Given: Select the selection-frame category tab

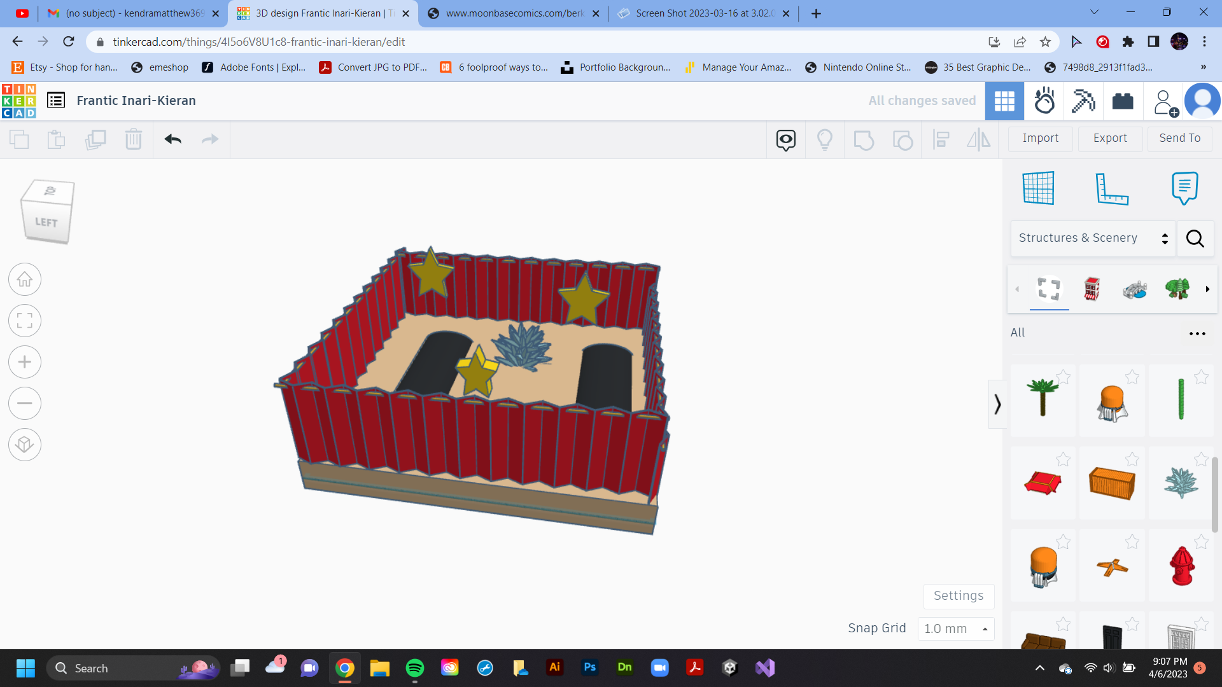Looking at the screenshot, I should coord(1049,289).
